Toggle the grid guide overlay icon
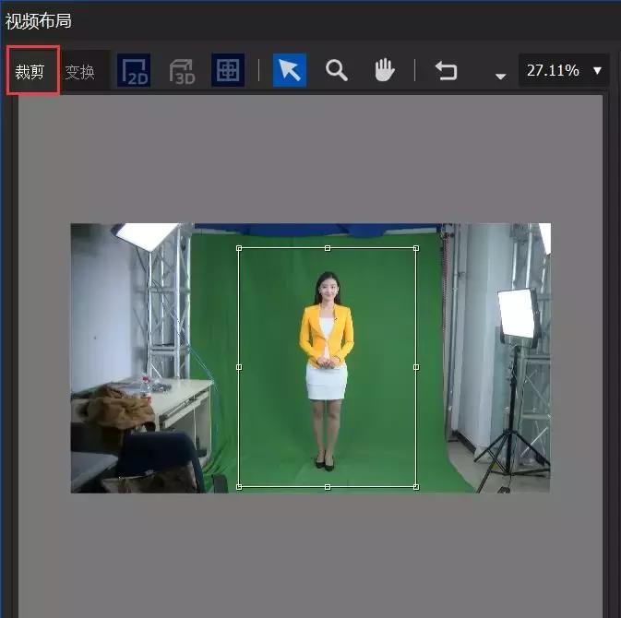This screenshot has width=621, height=618. [228, 70]
